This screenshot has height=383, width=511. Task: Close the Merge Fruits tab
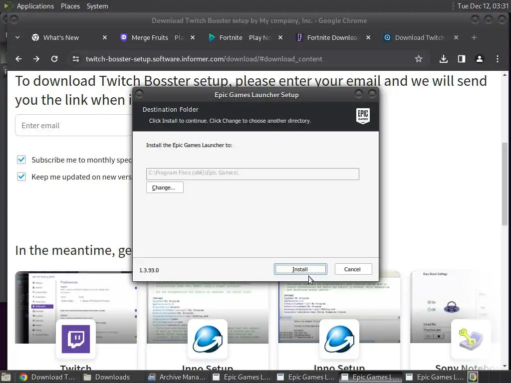point(193,37)
